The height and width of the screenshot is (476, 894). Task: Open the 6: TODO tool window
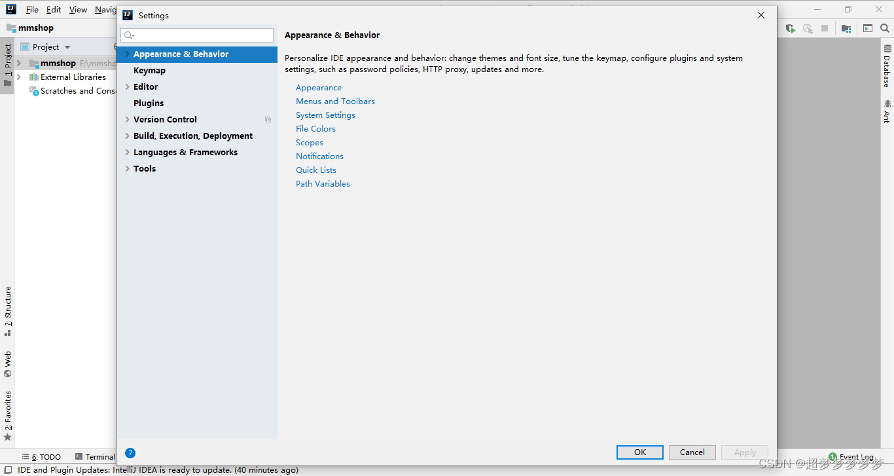[41, 457]
